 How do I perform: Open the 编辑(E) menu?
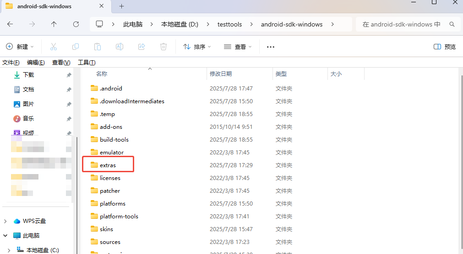[x=36, y=63]
